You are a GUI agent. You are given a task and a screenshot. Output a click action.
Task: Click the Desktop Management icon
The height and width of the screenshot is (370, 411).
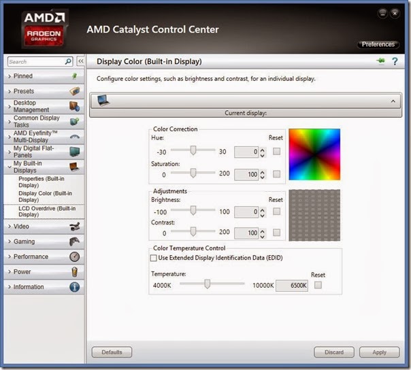click(75, 106)
